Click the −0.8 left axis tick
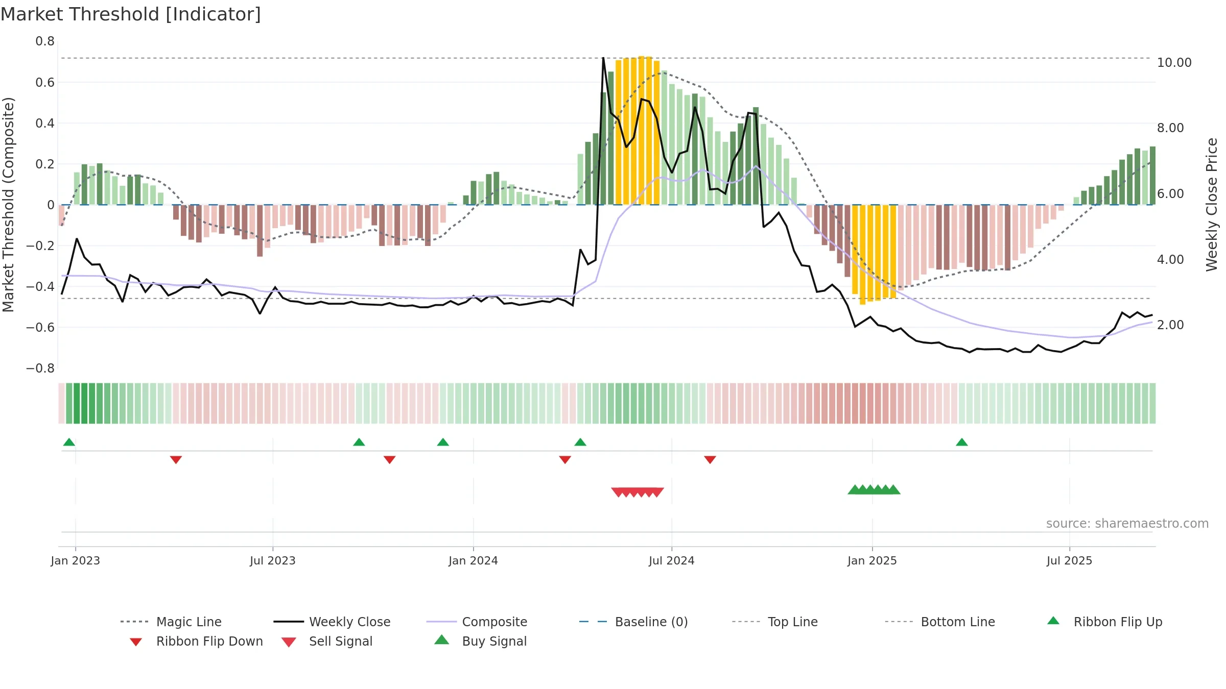The height and width of the screenshot is (689, 1226). click(40, 368)
